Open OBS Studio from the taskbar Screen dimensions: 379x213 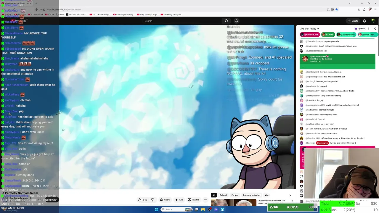[x=210, y=209]
